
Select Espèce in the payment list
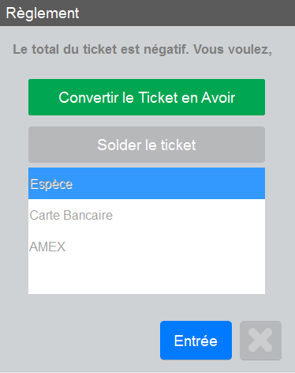tap(147, 183)
